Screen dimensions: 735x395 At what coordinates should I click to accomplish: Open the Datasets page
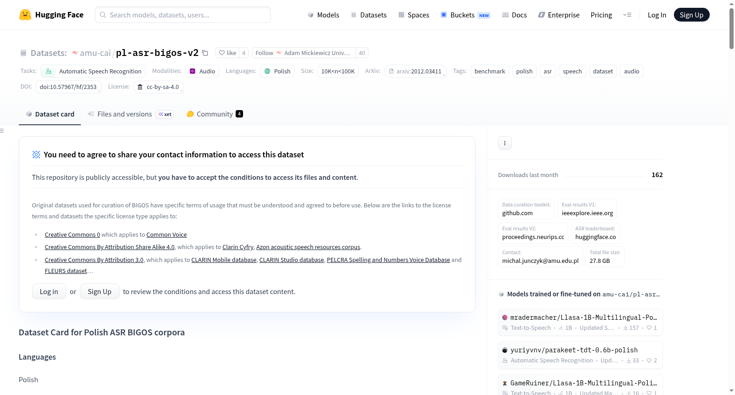368,15
